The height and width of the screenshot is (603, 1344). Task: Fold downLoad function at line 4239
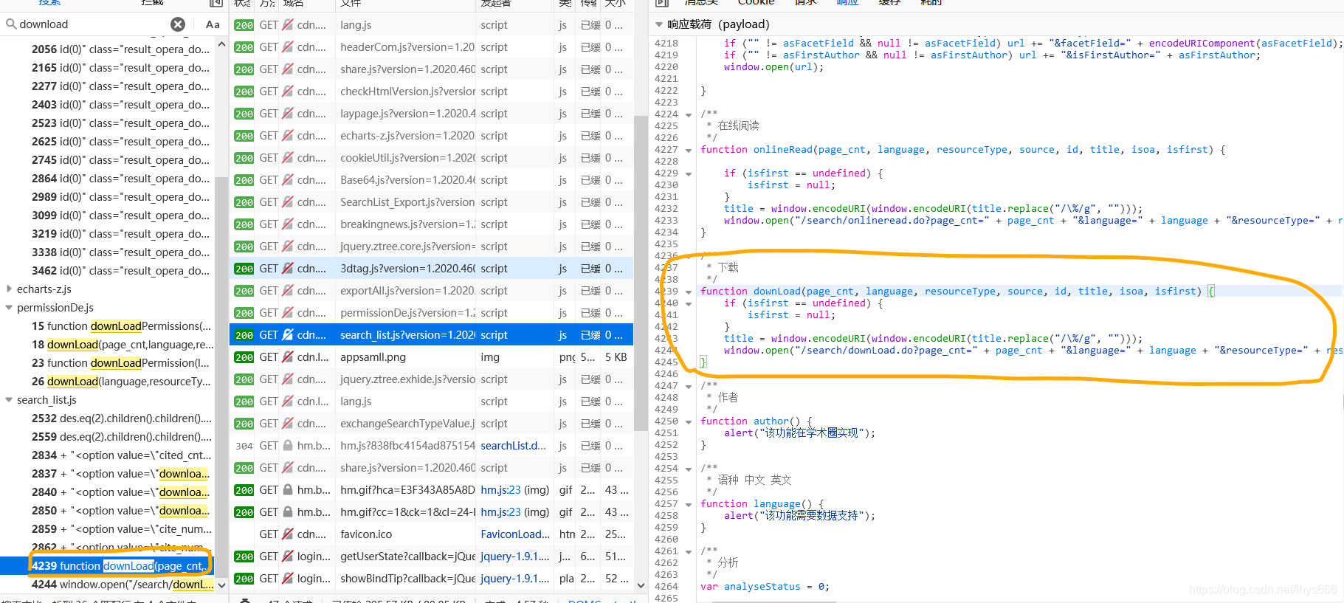[689, 292]
